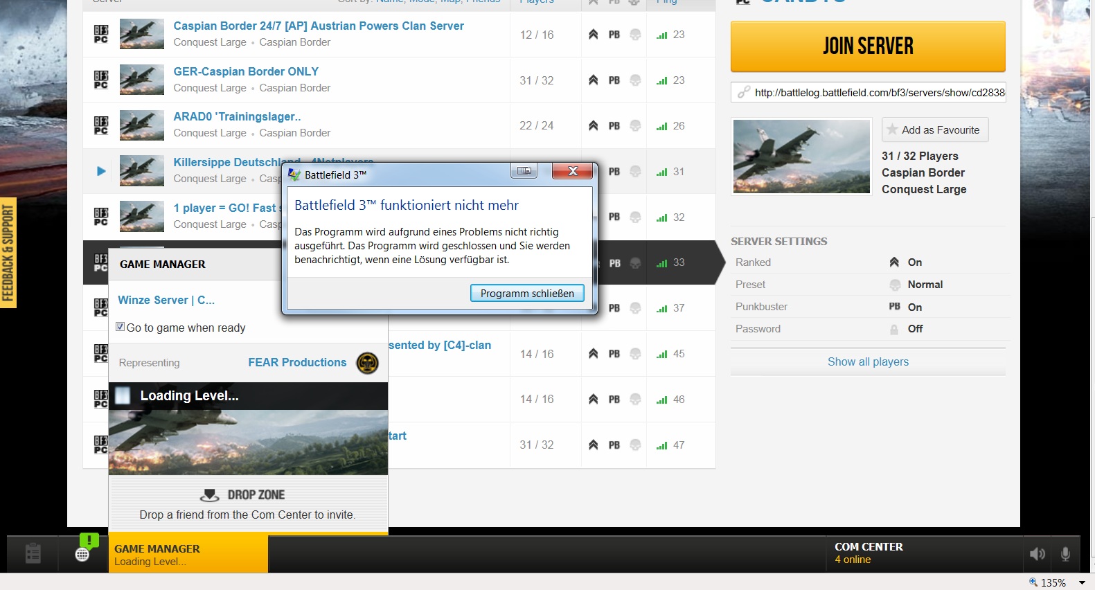Click '31 / 32 Players' in server details
The image size is (1095, 590).
(x=920, y=156)
